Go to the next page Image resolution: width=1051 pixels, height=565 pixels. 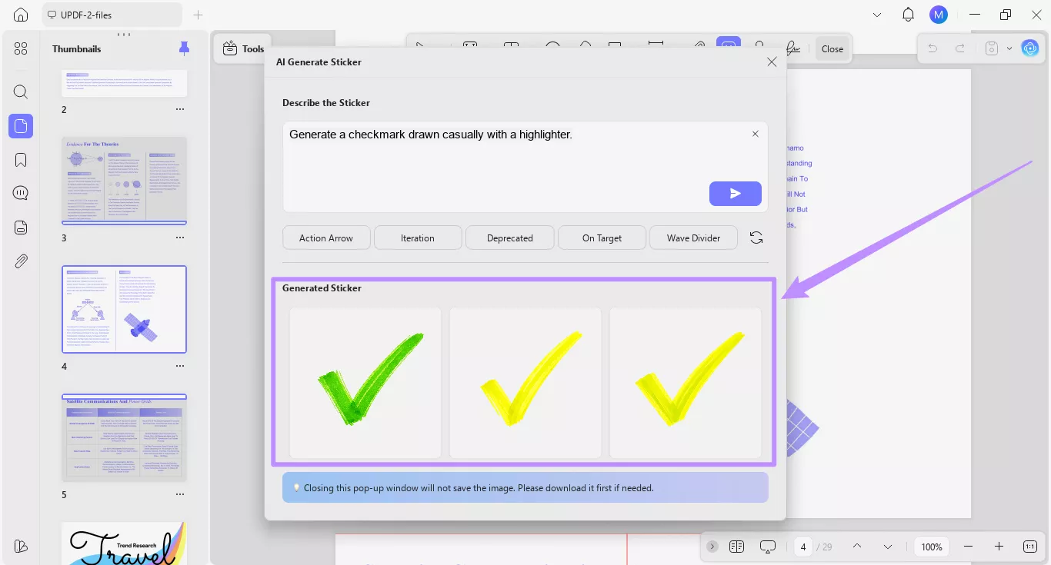point(888,547)
